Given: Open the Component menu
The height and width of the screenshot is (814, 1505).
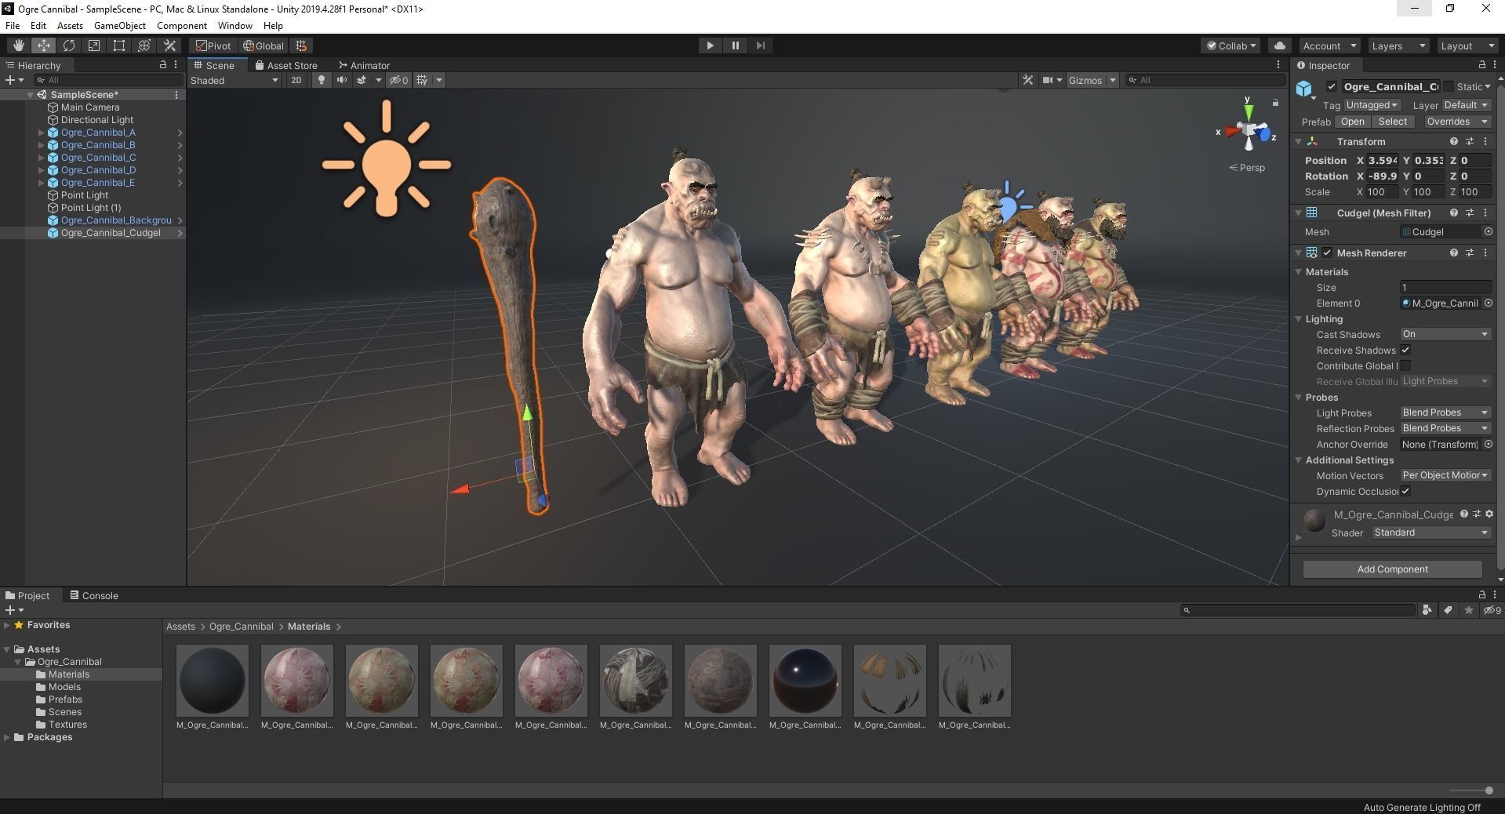Looking at the screenshot, I should tap(181, 25).
